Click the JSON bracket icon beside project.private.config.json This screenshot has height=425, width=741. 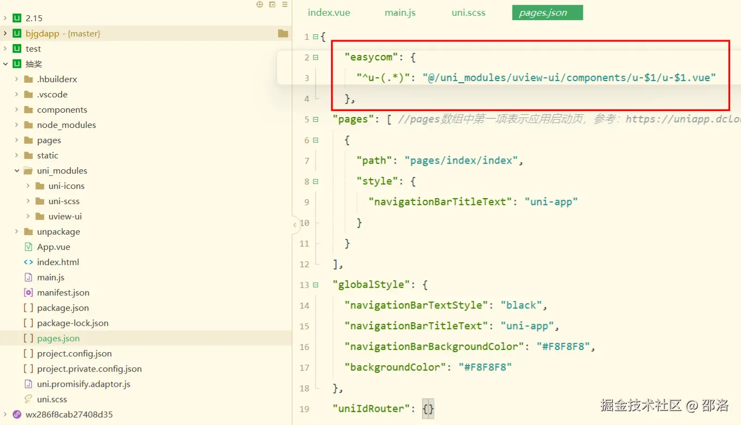[28, 368]
